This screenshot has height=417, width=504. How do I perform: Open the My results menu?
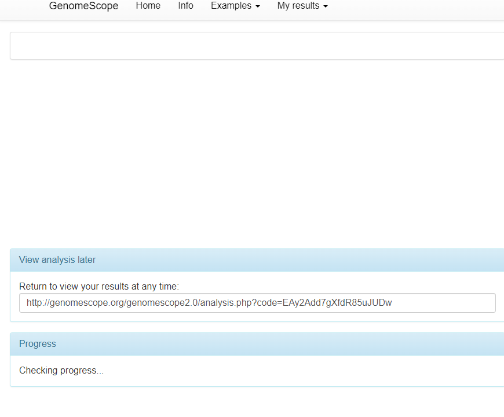[299, 6]
